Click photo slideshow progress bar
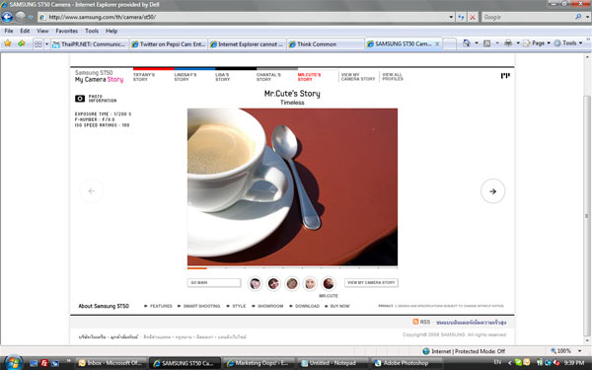Screen dimensions: 592x370 [x=292, y=268]
